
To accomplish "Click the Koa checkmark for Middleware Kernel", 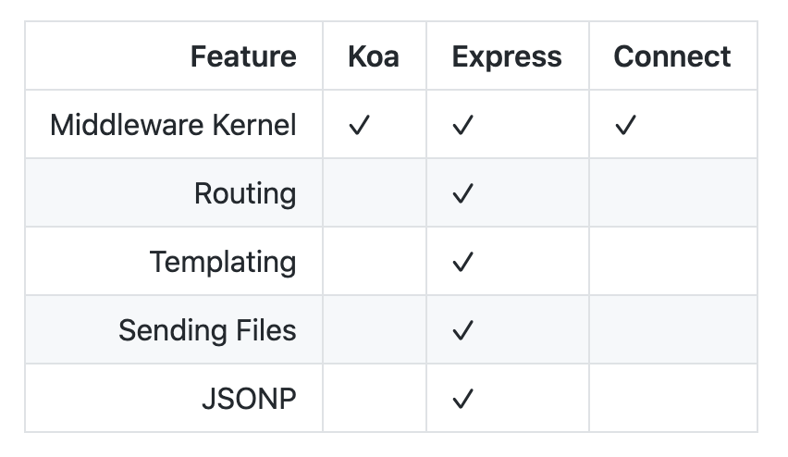I will click(x=359, y=125).
